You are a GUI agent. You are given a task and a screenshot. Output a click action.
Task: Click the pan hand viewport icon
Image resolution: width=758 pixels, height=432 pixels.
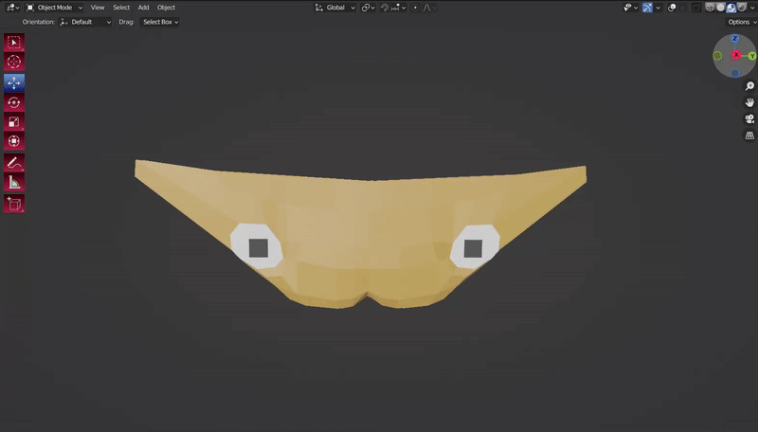click(749, 102)
